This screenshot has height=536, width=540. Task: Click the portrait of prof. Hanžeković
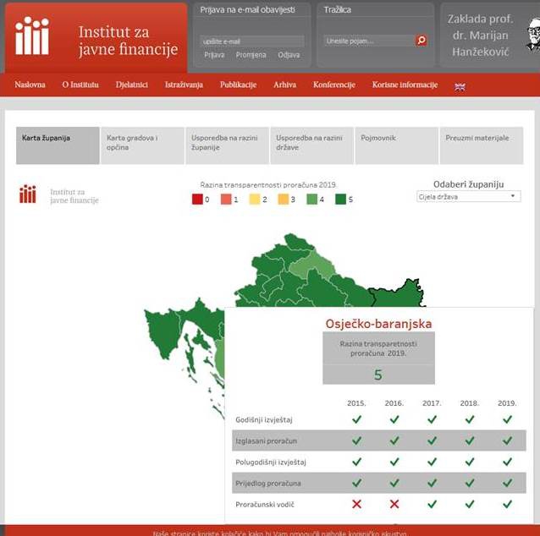click(x=532, y=35)
